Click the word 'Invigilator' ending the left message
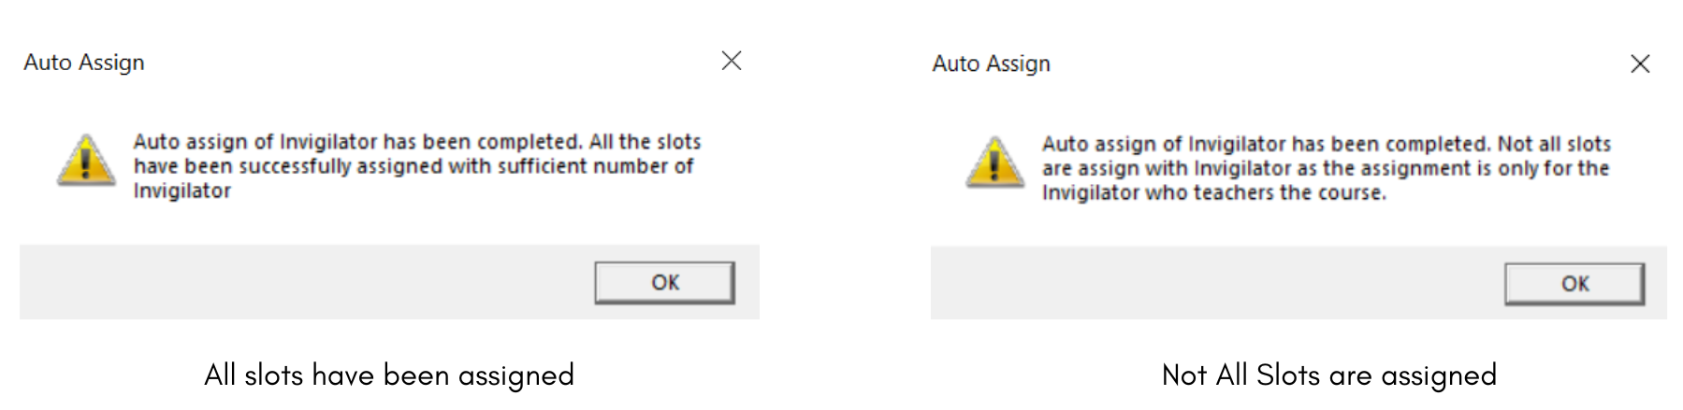The width and height of the screenshot is (1683, 410). pos(182,191)
